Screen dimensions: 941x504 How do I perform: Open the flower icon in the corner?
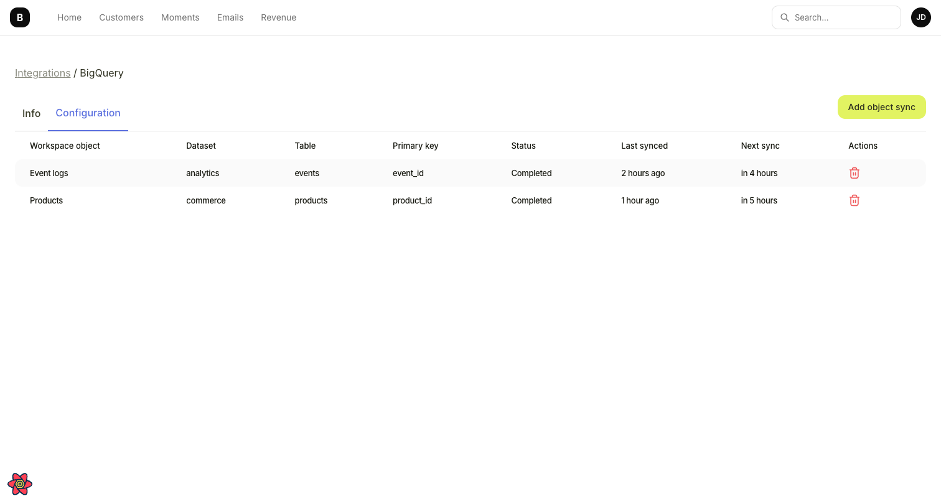[x=19, y=483]
